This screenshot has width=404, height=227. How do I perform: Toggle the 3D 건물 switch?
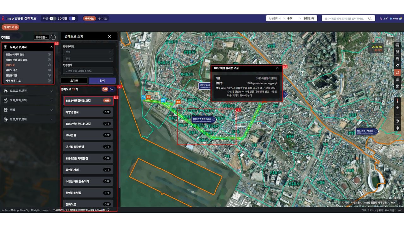pos(72,19)
